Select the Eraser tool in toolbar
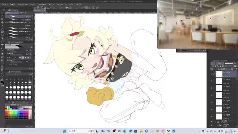238x134 pixels. click(x=2, y=41)
